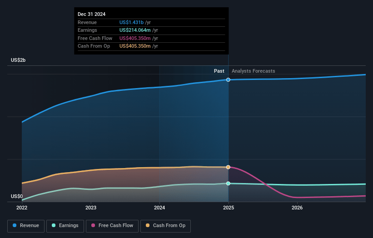Click the US$1.431b revenue value

pyautogui.click(x=132, y=22)
